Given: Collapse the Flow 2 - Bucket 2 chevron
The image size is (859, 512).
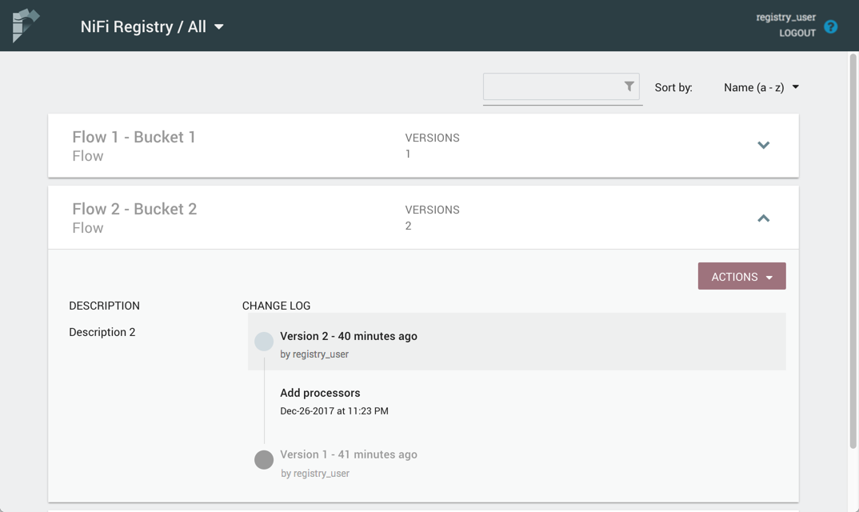Looking at the screenshot, I should [x=763, y=218].
